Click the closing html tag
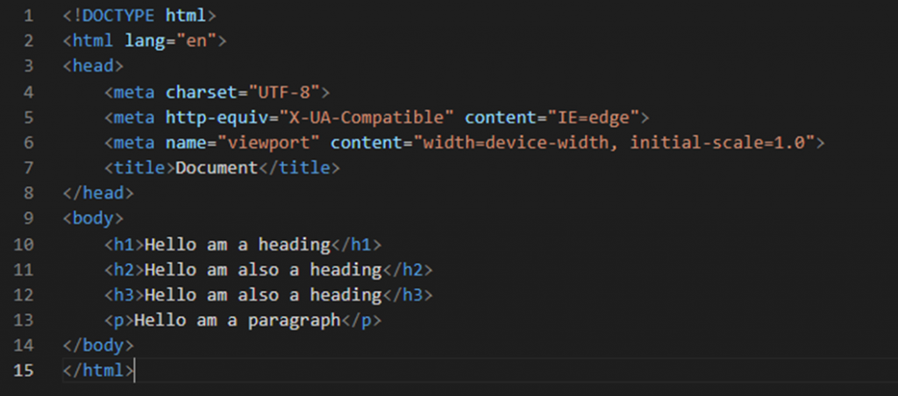The width and height of the screenshot is (898, 396). click(x=98, y=371)
